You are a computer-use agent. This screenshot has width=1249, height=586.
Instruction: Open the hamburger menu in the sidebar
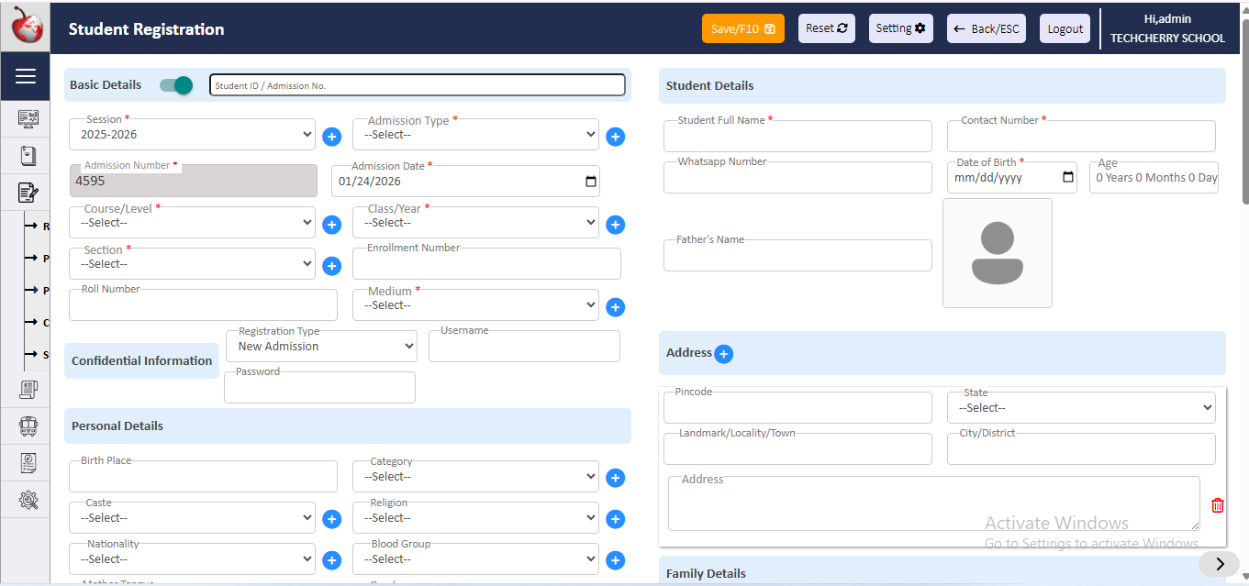click(x=25, y=77)
